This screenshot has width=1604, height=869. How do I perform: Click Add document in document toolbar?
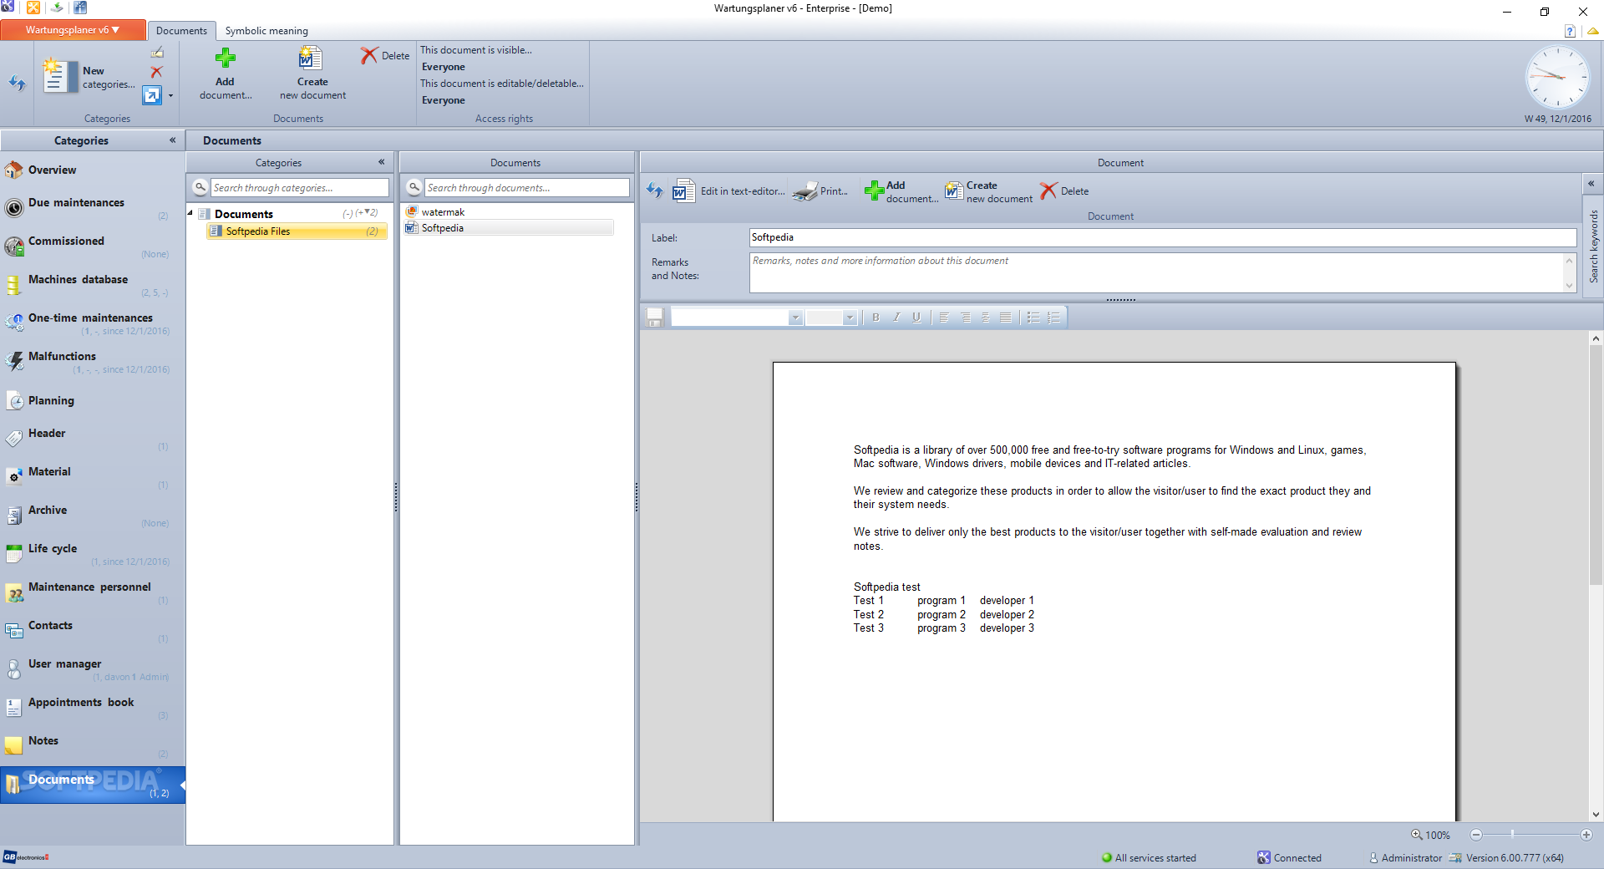901,191
